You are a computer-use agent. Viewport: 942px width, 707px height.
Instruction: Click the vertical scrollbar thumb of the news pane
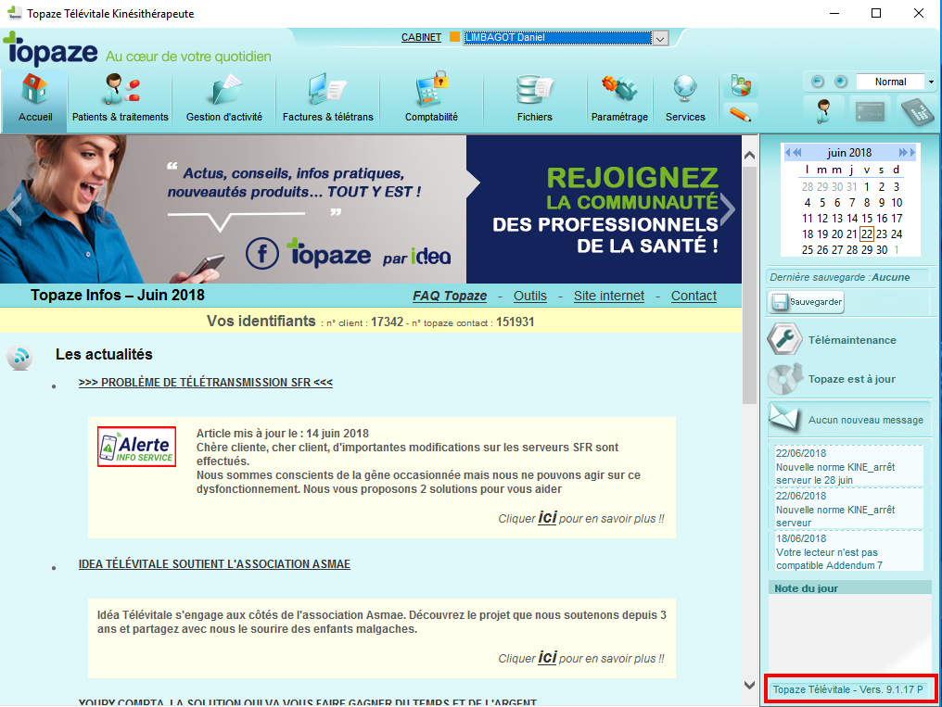(x=749, y=285)
